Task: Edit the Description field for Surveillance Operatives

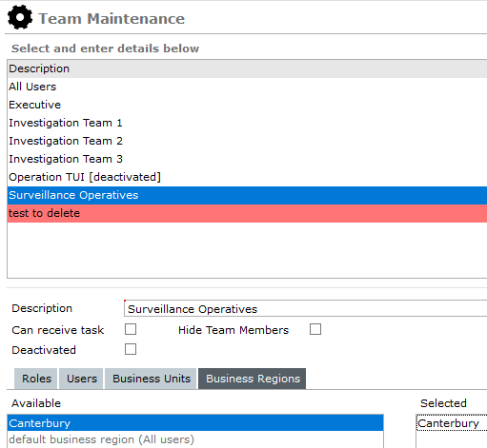Action: [x=306, y=308]
